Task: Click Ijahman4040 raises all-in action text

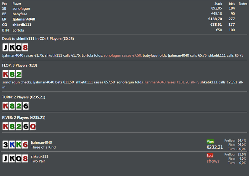Action: pyautogui.click(x=172, y=82)
